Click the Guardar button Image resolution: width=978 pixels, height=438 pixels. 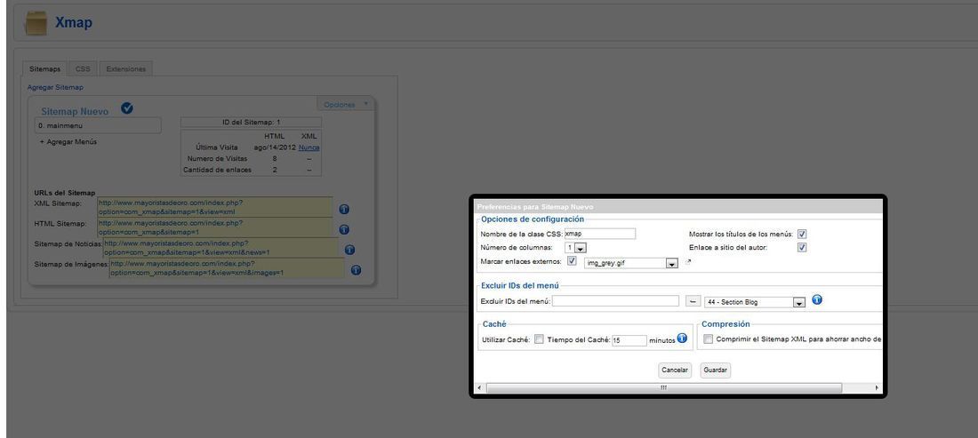[715, 370]
